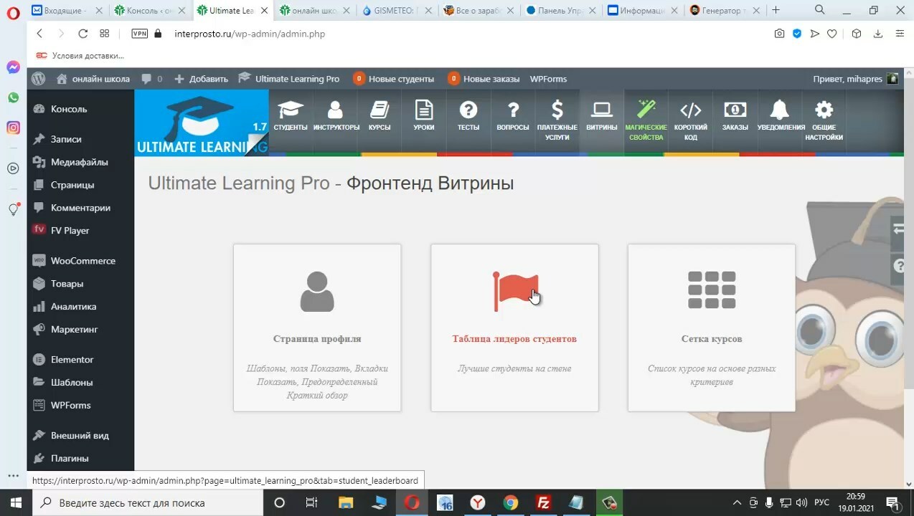914x516 pixels.
Task: Open Новые студенты in admin bar
Action: click(394, 79)
